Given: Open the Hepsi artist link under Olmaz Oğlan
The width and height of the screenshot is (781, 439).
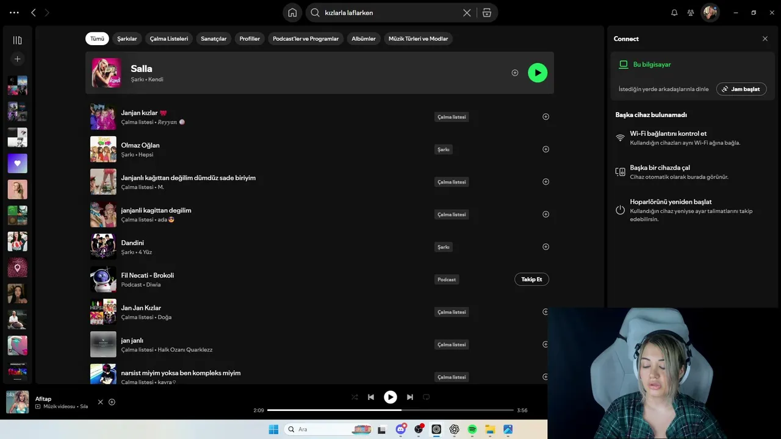Looking at the screenshot, I should [x=146, y=155].
